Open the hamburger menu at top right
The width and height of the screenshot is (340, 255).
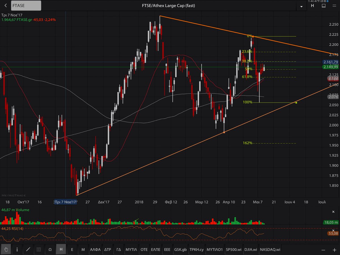(334, 6)
